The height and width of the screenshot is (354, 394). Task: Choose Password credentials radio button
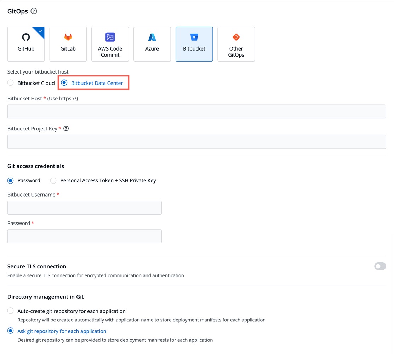click(x=11, y=181)
